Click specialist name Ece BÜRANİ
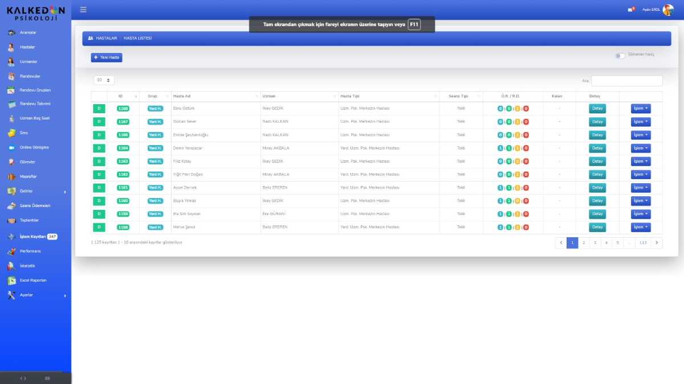Viewport: 684px width, 384px height. 273,214
